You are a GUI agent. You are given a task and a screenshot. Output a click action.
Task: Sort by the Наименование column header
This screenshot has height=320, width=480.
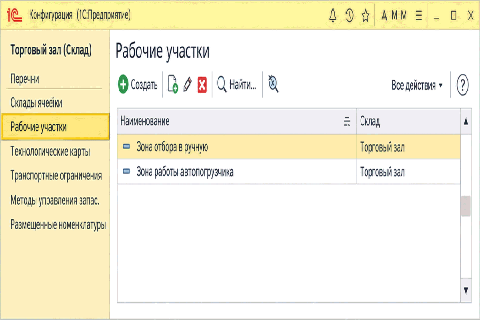pos(237,122)
